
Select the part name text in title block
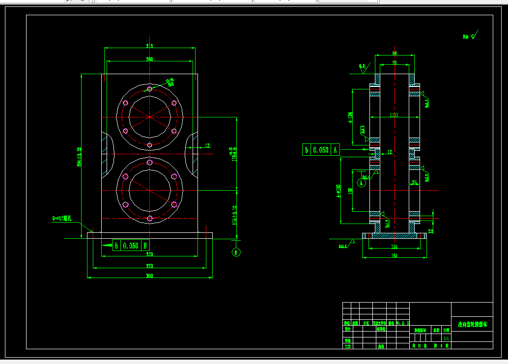pyautogui.click(x=472, y=325)
